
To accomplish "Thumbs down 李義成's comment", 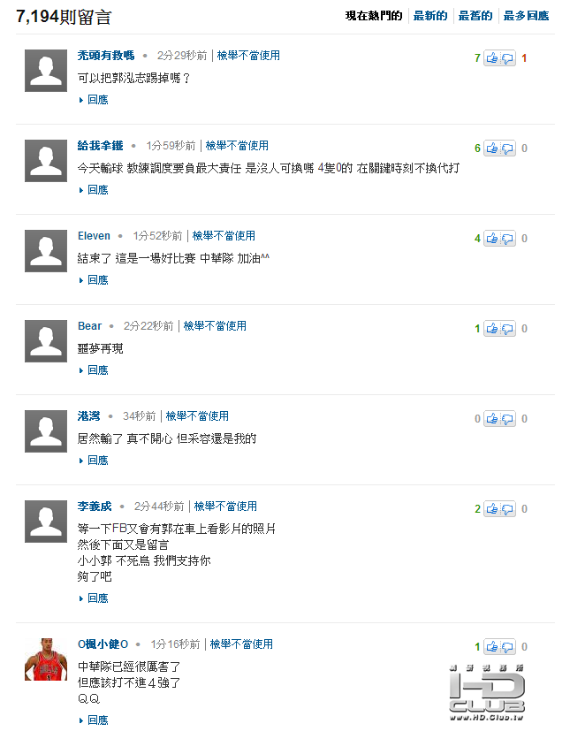I will [507, 509].
